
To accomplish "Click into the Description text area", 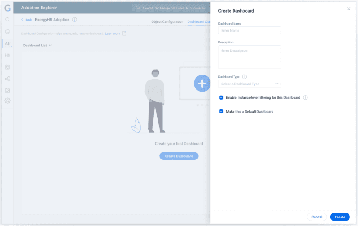I will 249,57.
